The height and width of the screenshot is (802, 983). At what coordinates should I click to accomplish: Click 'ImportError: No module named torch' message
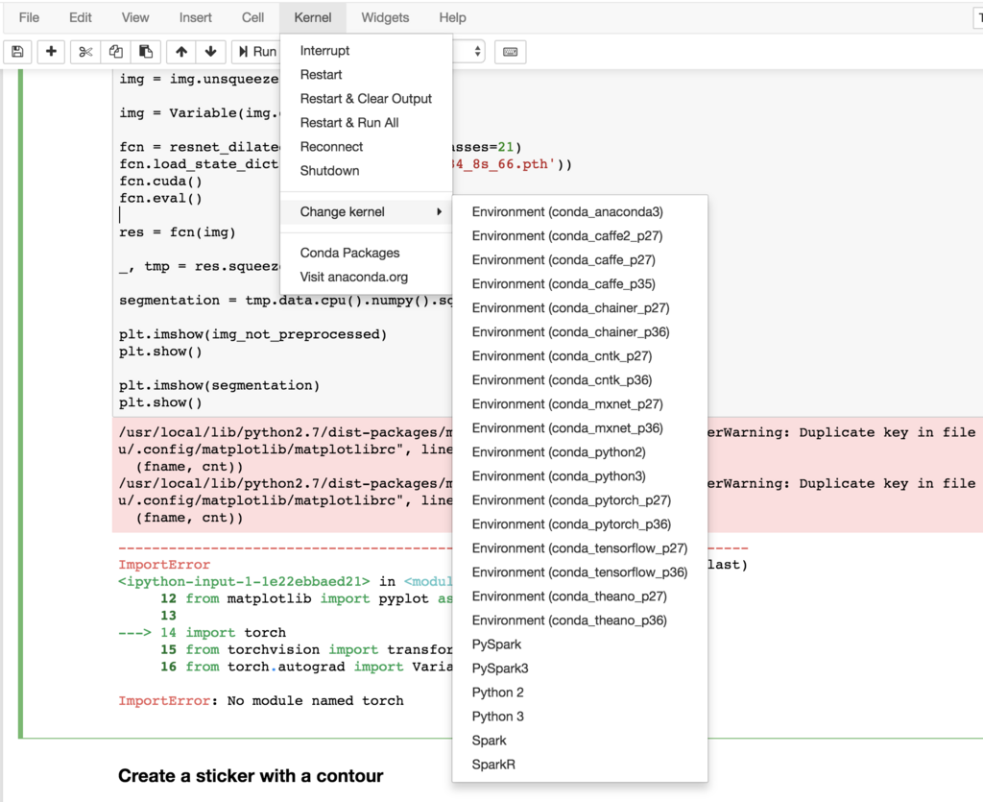261,700
